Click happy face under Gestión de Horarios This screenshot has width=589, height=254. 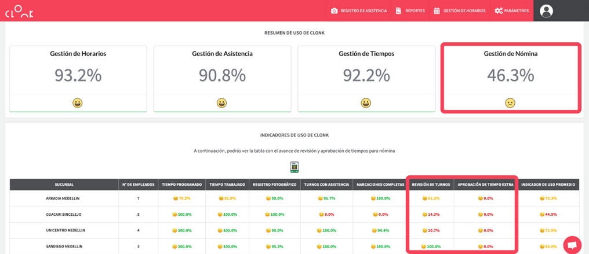click(x=78, y=103)
